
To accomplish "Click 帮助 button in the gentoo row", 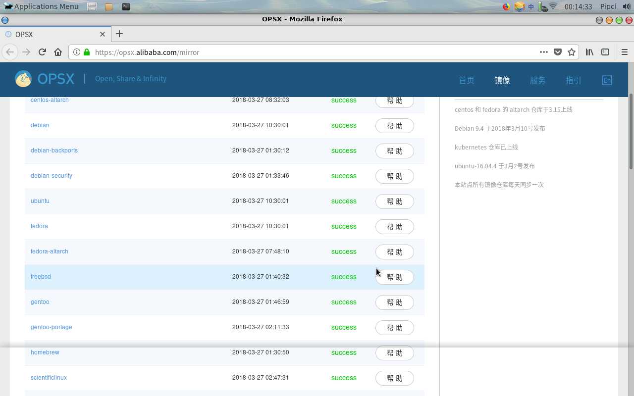I will pyautogui.click(x=394, y=302).
